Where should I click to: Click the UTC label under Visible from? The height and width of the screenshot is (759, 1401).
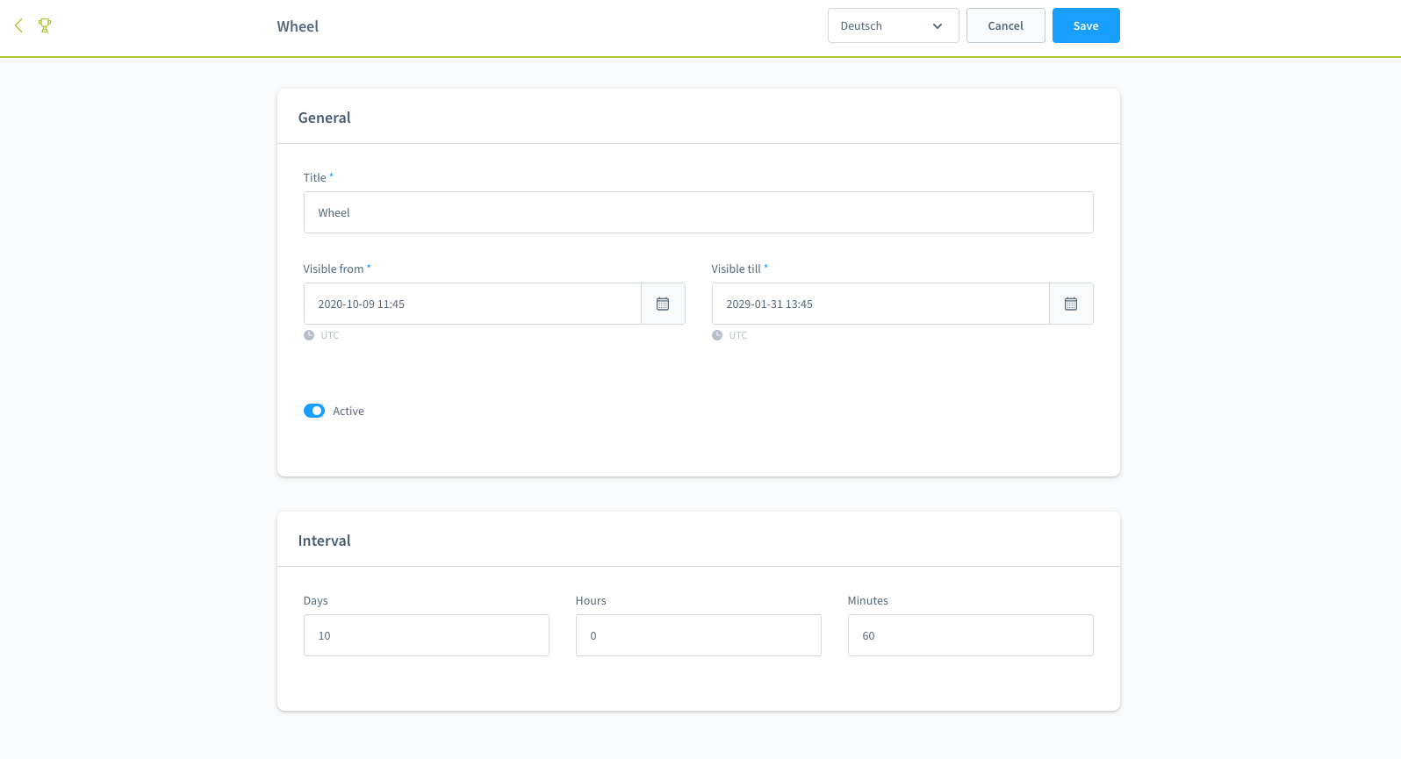pyautogui.click(x=330, y=335)
